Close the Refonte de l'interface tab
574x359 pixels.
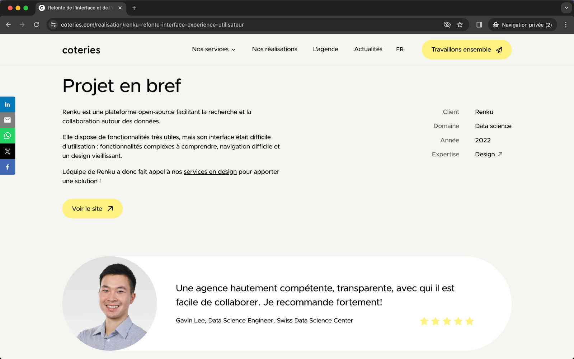120,8
